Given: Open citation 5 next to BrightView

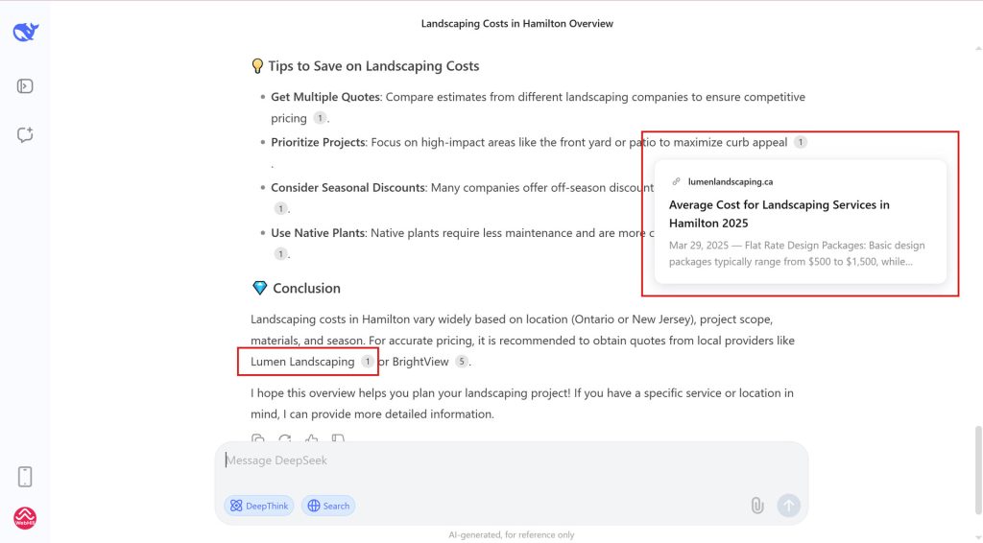Looking at the screenshot, I should tap(462, 362).
